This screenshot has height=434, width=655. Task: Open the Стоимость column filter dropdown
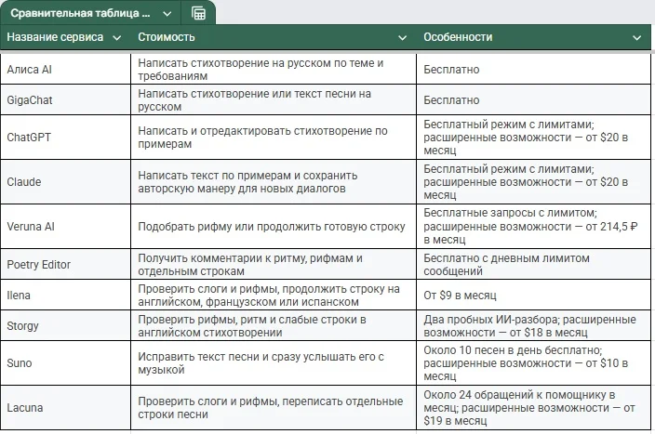click(x=402, y=38)
